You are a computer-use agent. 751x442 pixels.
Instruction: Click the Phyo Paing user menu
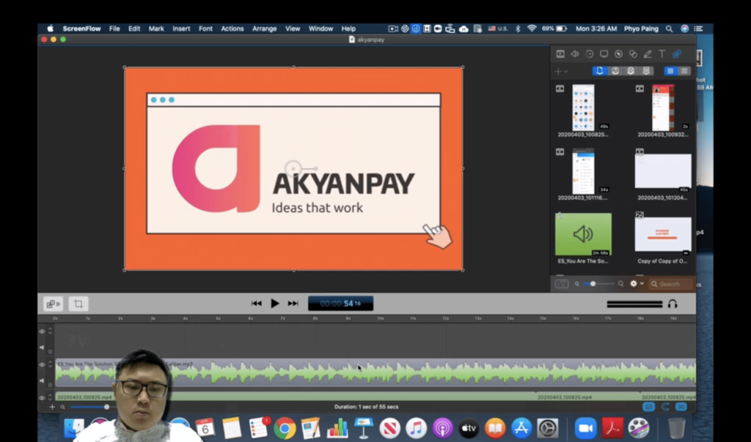(x=641, y=29)
